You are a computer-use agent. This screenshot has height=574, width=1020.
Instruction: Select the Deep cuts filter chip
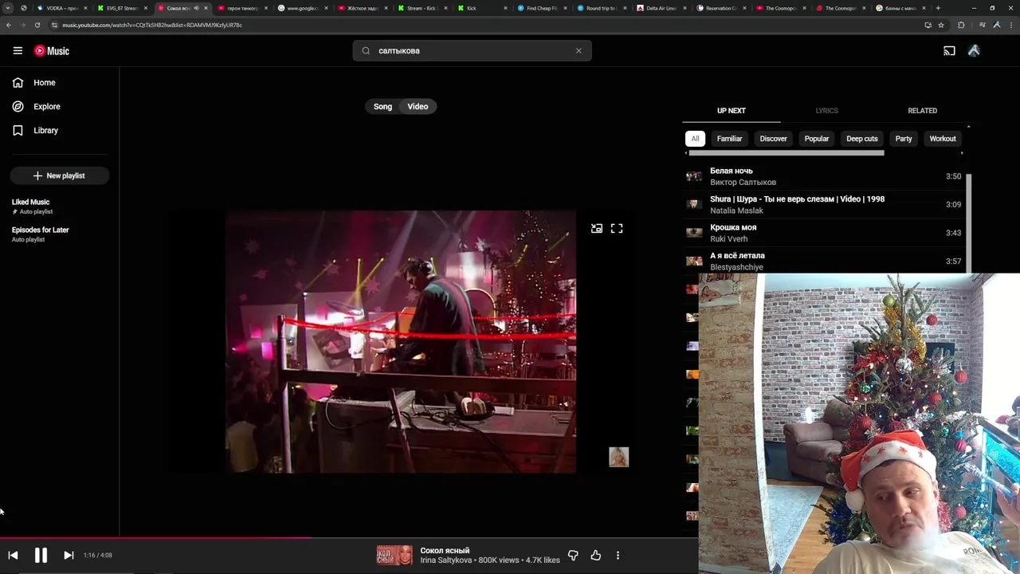[861, 139]
